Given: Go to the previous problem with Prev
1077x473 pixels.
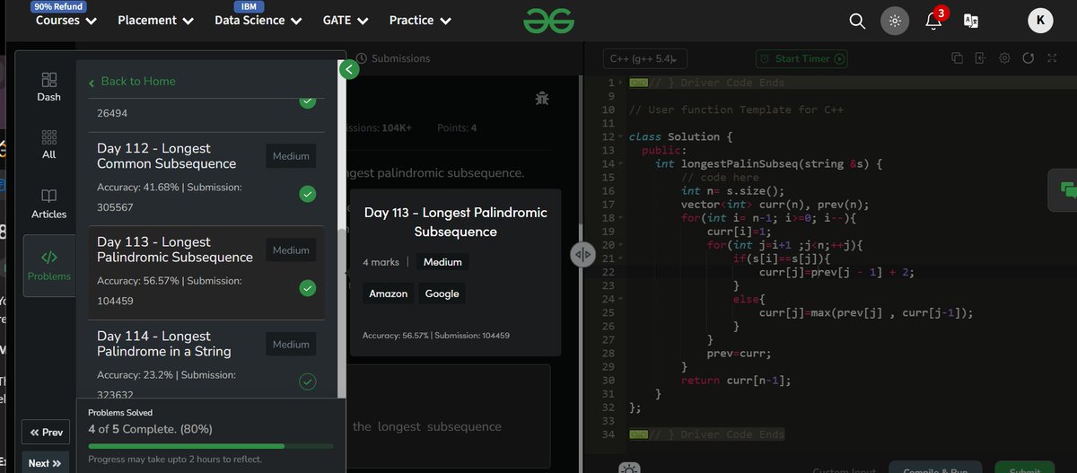Looking at the screenshot, I should pyautogui.click(x=46, y=433).
